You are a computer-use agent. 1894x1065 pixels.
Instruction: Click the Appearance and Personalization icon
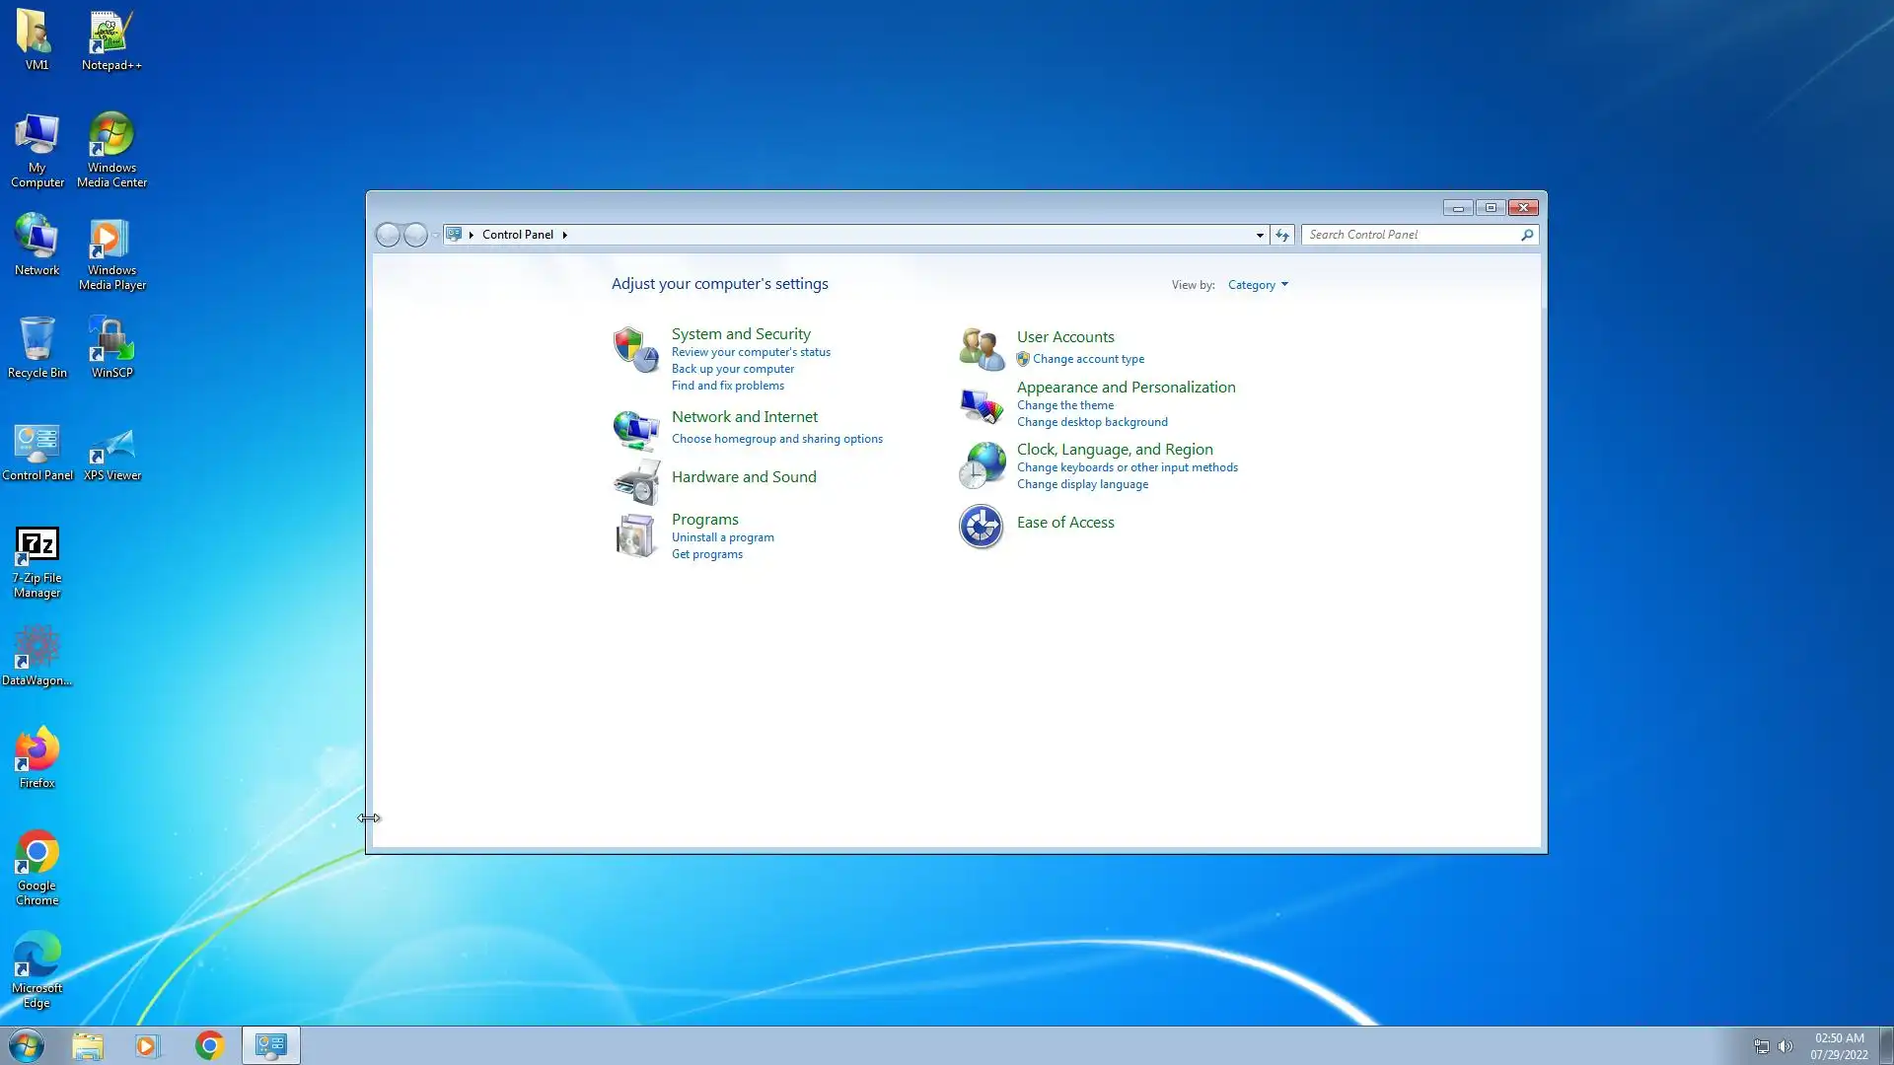pos(982,404)
